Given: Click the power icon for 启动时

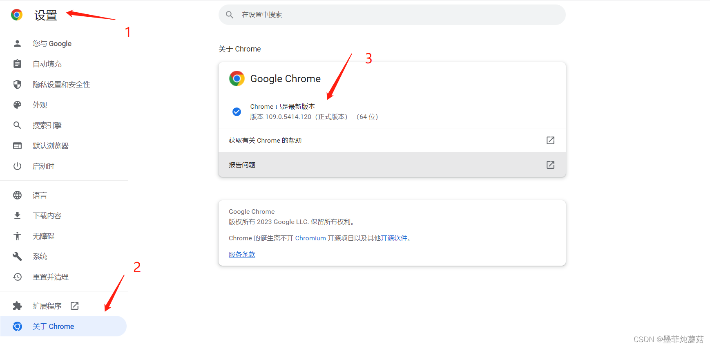Looking at the screenshot, I should point(17,166).
